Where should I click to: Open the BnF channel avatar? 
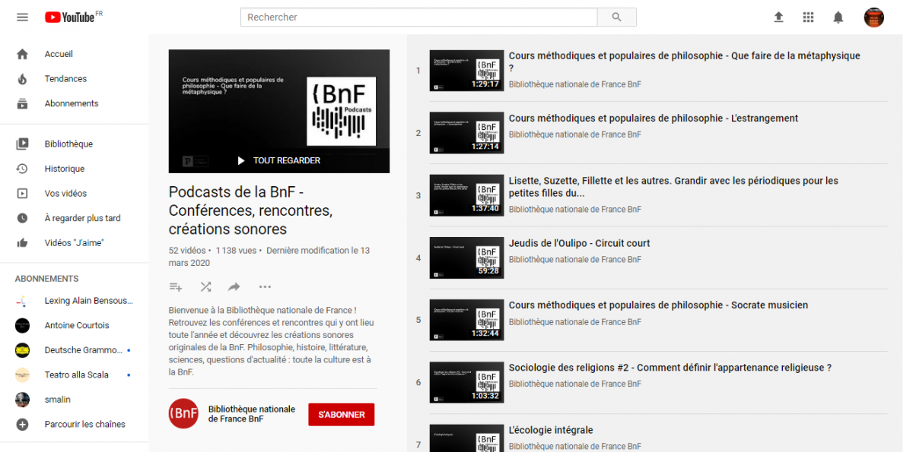click(183, 413)
